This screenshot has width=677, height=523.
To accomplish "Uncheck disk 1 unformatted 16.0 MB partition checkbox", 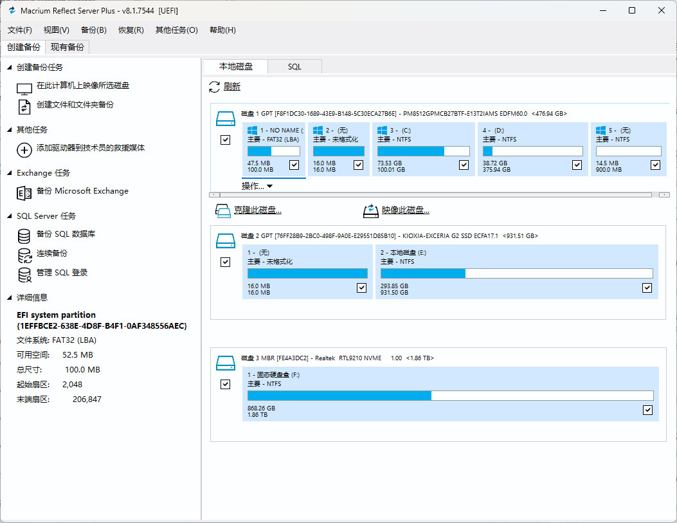I will 358,165.
